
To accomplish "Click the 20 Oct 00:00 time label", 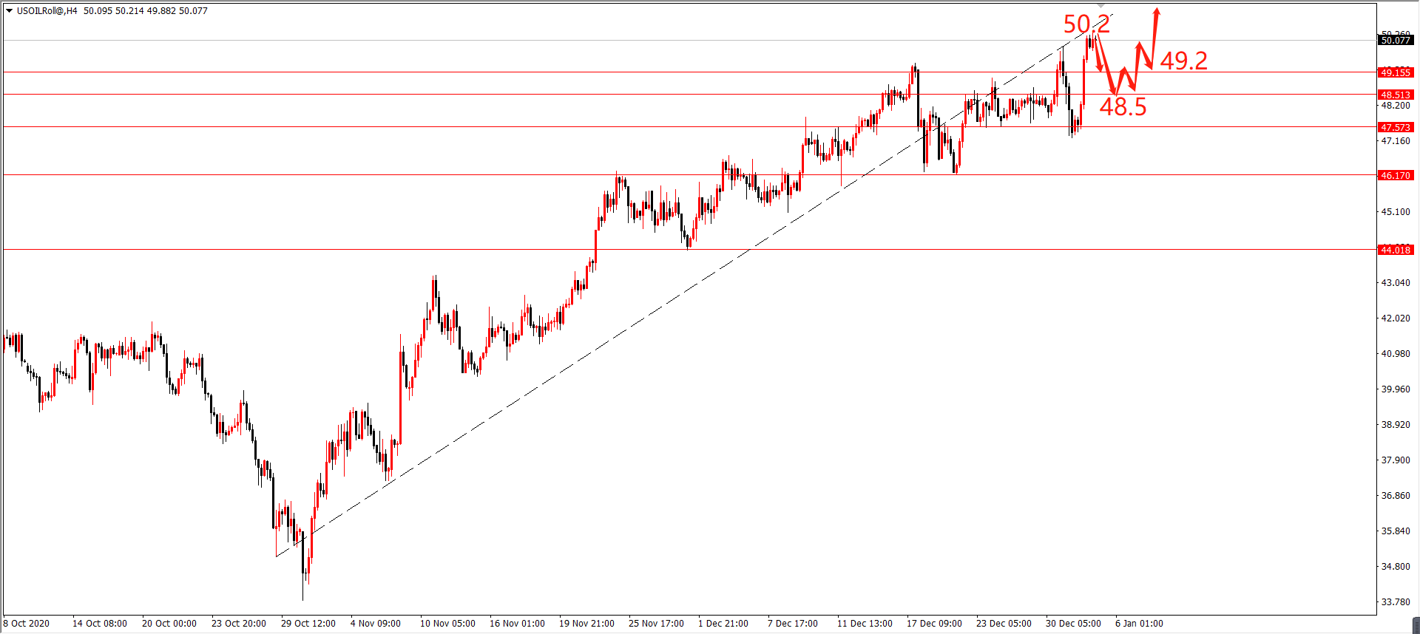I will click(169, 624).
